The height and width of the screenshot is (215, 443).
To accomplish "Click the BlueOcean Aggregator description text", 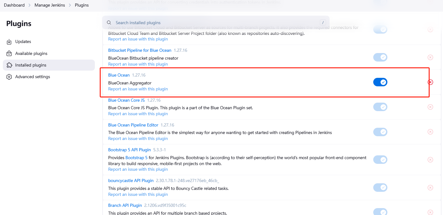I will (x=130, y=83).
